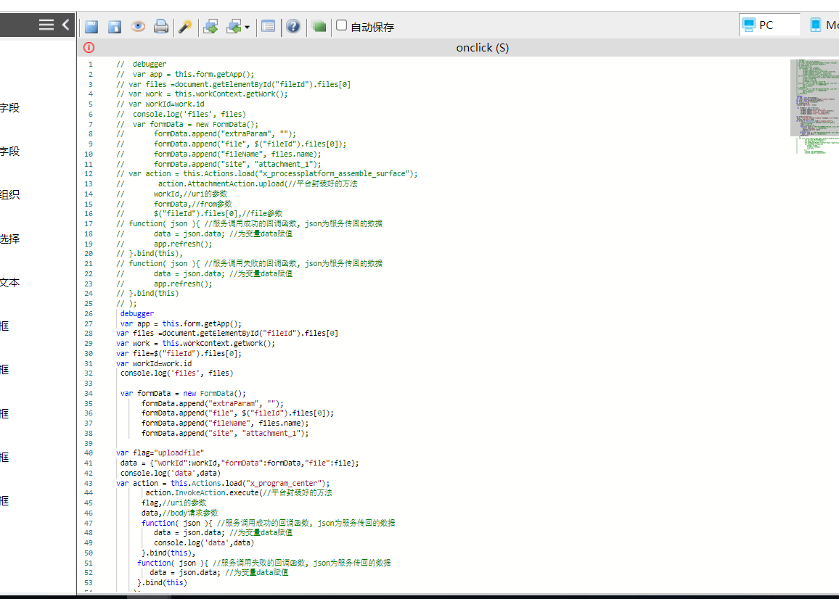The width and height of the screenshot is (839, 599).
Task: Open the import icon dropdown arrow
Action: pos(247,28)
